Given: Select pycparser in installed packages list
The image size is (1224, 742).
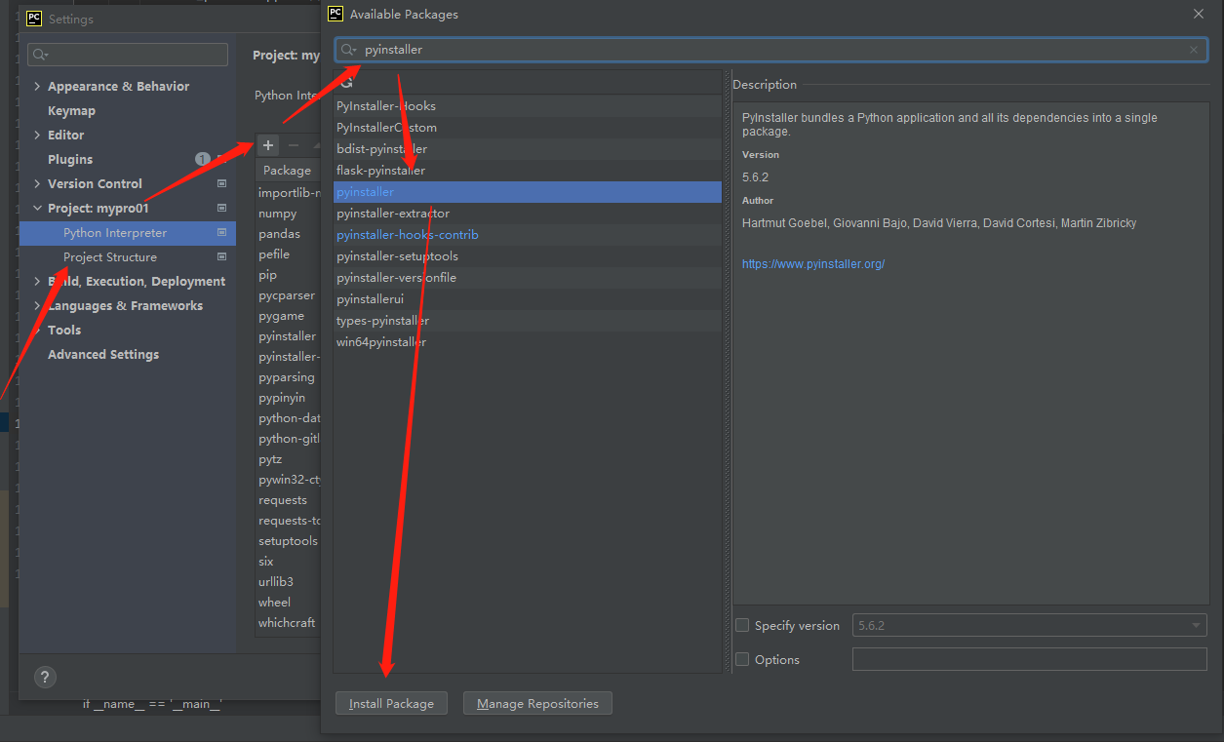Looking at the screenshot, I should point(288,295).
